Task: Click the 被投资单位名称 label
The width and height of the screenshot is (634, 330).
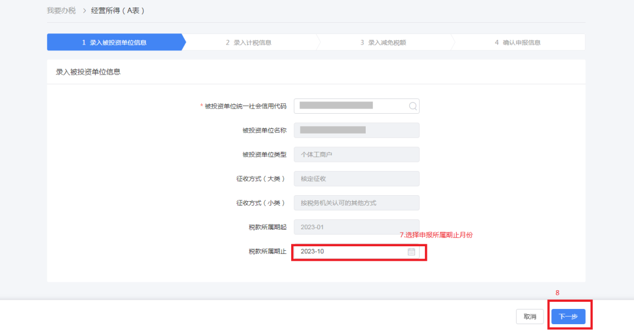Action: 264,130
